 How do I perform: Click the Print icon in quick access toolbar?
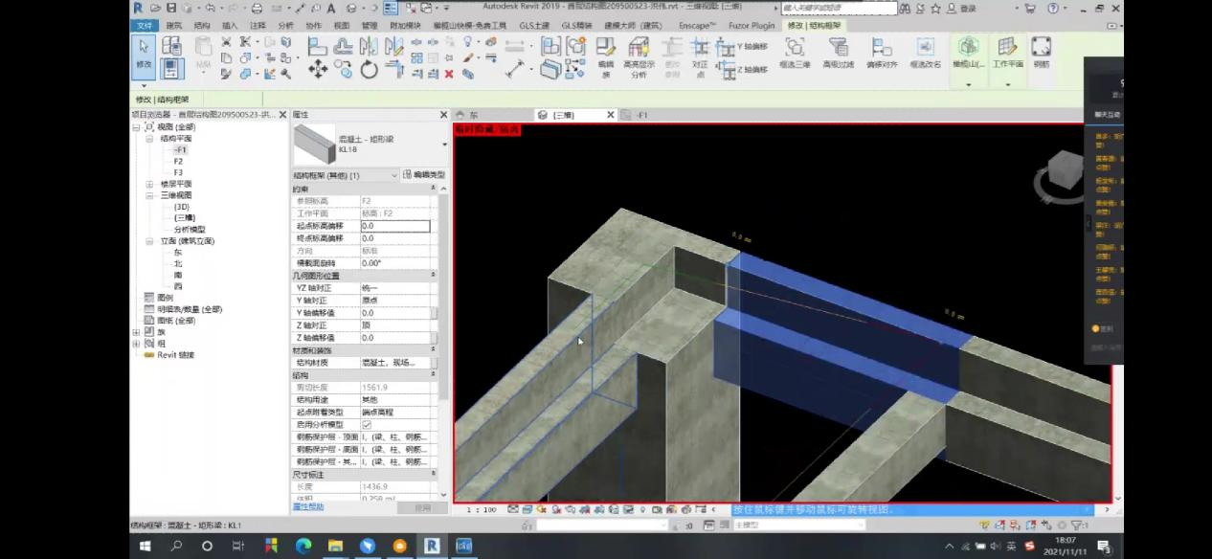[257, 8]
